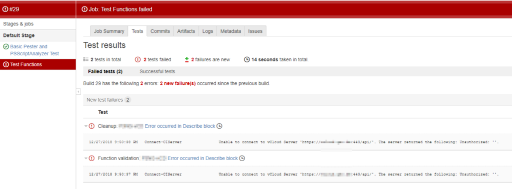Click the Stages & jobs sidebar heading
The image size is (512, 189).
pos(18,24)
